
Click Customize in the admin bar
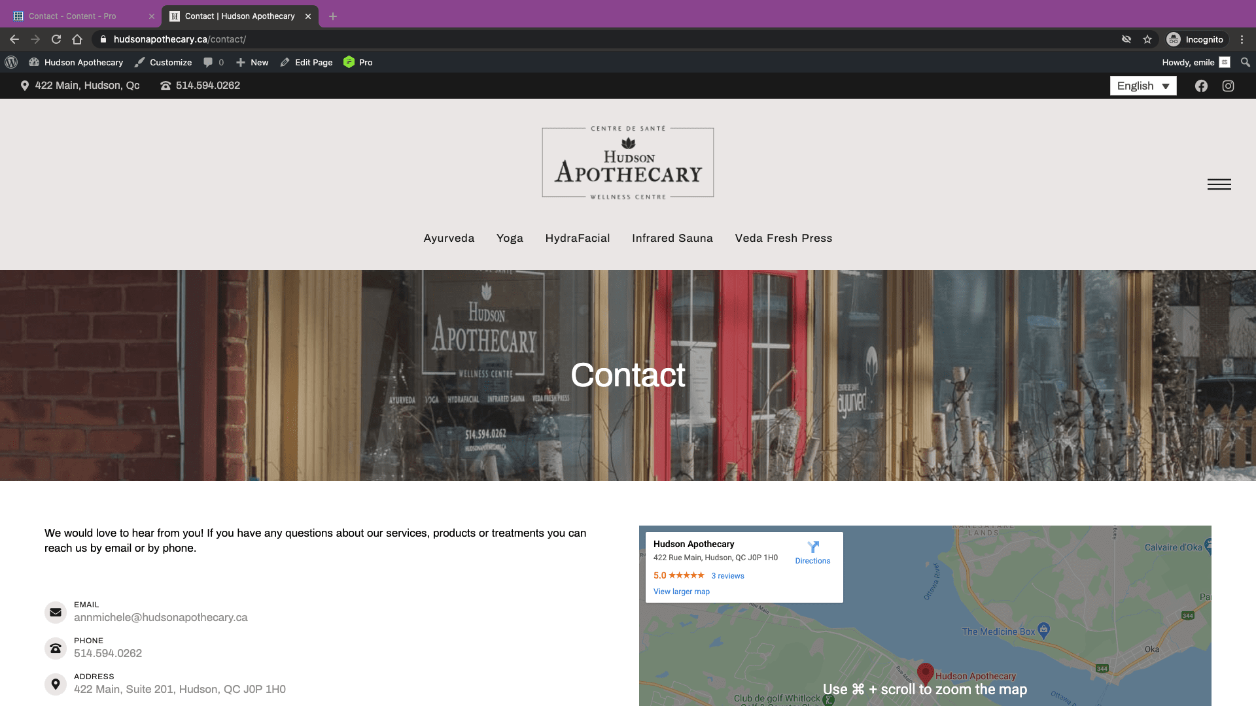pos(164,62)
